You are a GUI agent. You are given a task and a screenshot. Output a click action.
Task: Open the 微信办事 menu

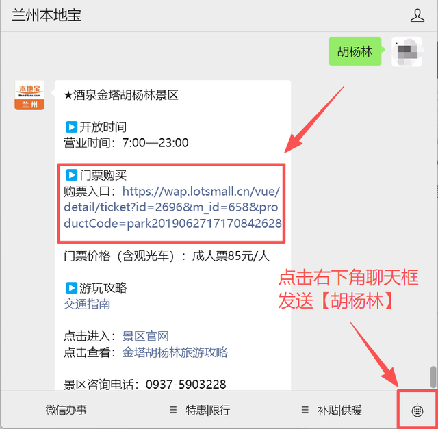66,410
